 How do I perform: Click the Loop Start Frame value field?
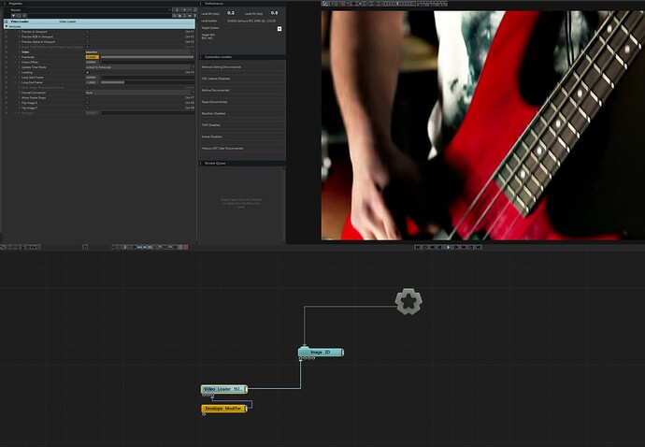(93, 78)
